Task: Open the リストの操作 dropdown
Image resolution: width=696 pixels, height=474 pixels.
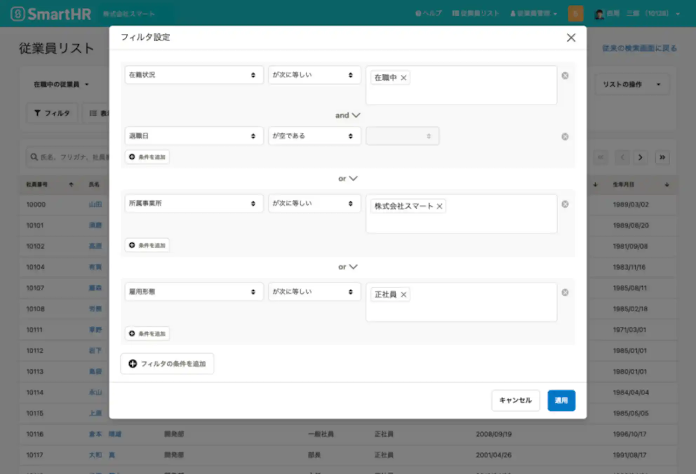Action: (x=632, y=84)
